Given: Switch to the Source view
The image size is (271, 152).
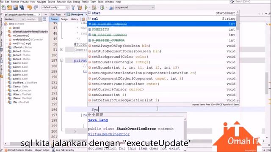Looking at the screenshot, I should pyautogui.click(x=54, y=19).
